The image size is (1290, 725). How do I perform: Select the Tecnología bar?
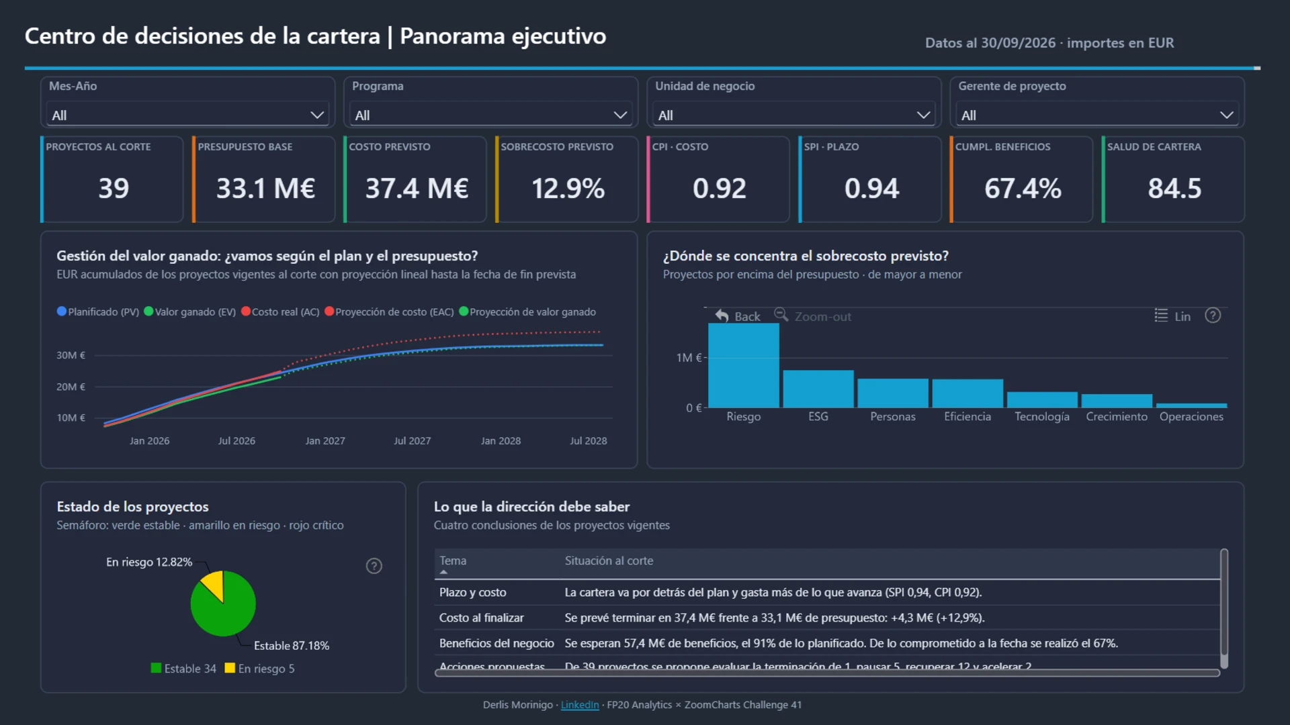pyautogui.click(x=1042, y=399)
